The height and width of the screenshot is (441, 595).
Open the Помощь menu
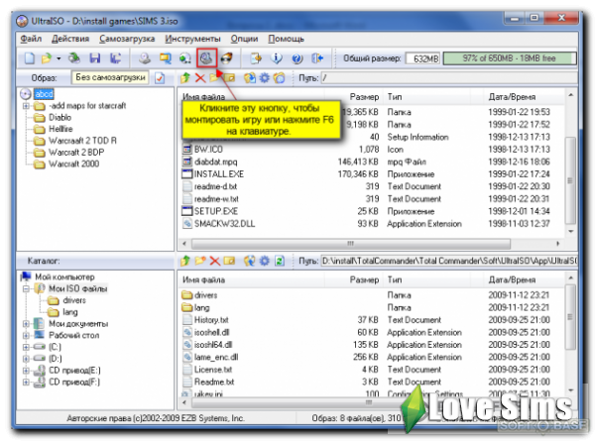point(286,39)
